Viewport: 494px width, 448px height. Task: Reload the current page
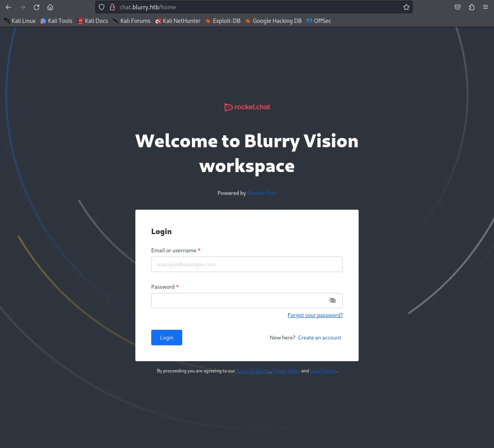36,7
